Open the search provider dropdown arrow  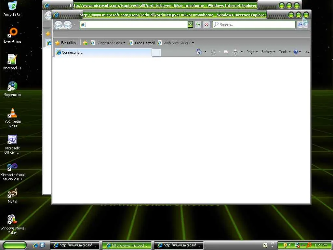306,24
